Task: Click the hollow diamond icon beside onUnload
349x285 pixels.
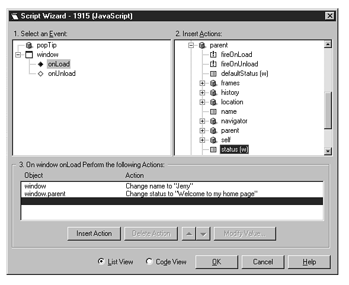Action: tap(40, 73)
